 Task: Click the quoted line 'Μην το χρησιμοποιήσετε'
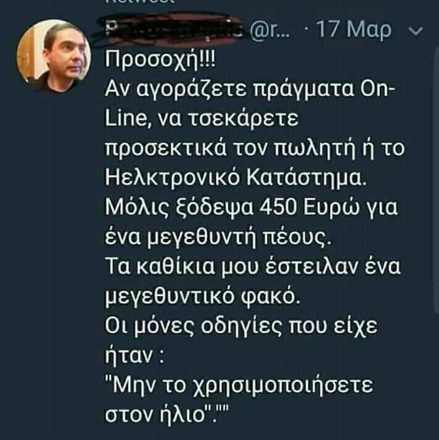point(239,386)
